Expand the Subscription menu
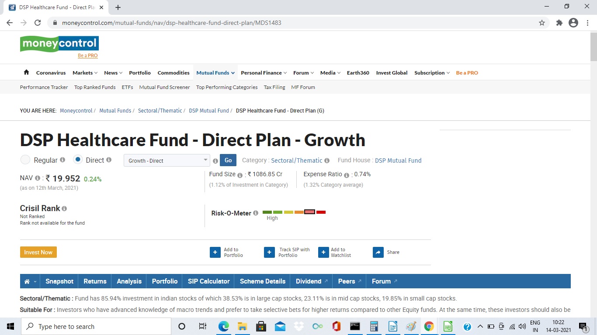This screenshot has width=597, height=335. (x=432, y=73)
